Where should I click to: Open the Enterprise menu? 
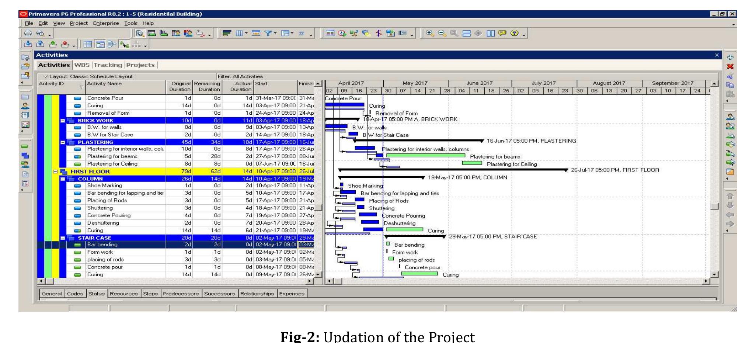[x=106, y=23]
